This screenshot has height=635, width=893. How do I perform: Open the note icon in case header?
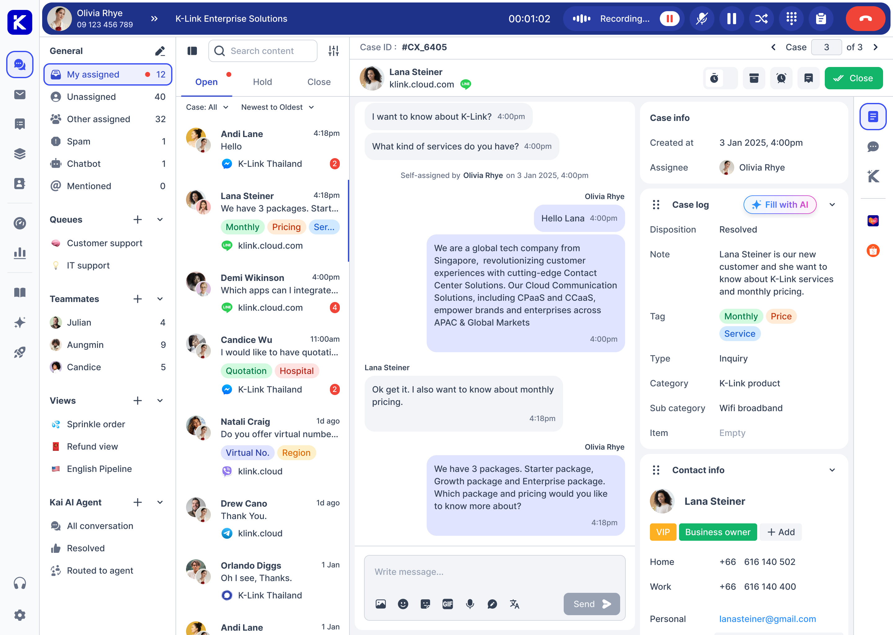(808, 78)
